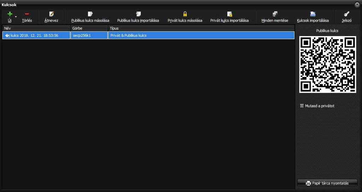This screenshot has height=192, width=362.
Task: Click the Privát kulcs másolása padlock icon
Action: [x=185, y=14]
